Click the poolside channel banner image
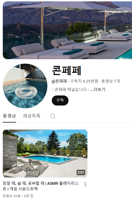 [67, 30]
